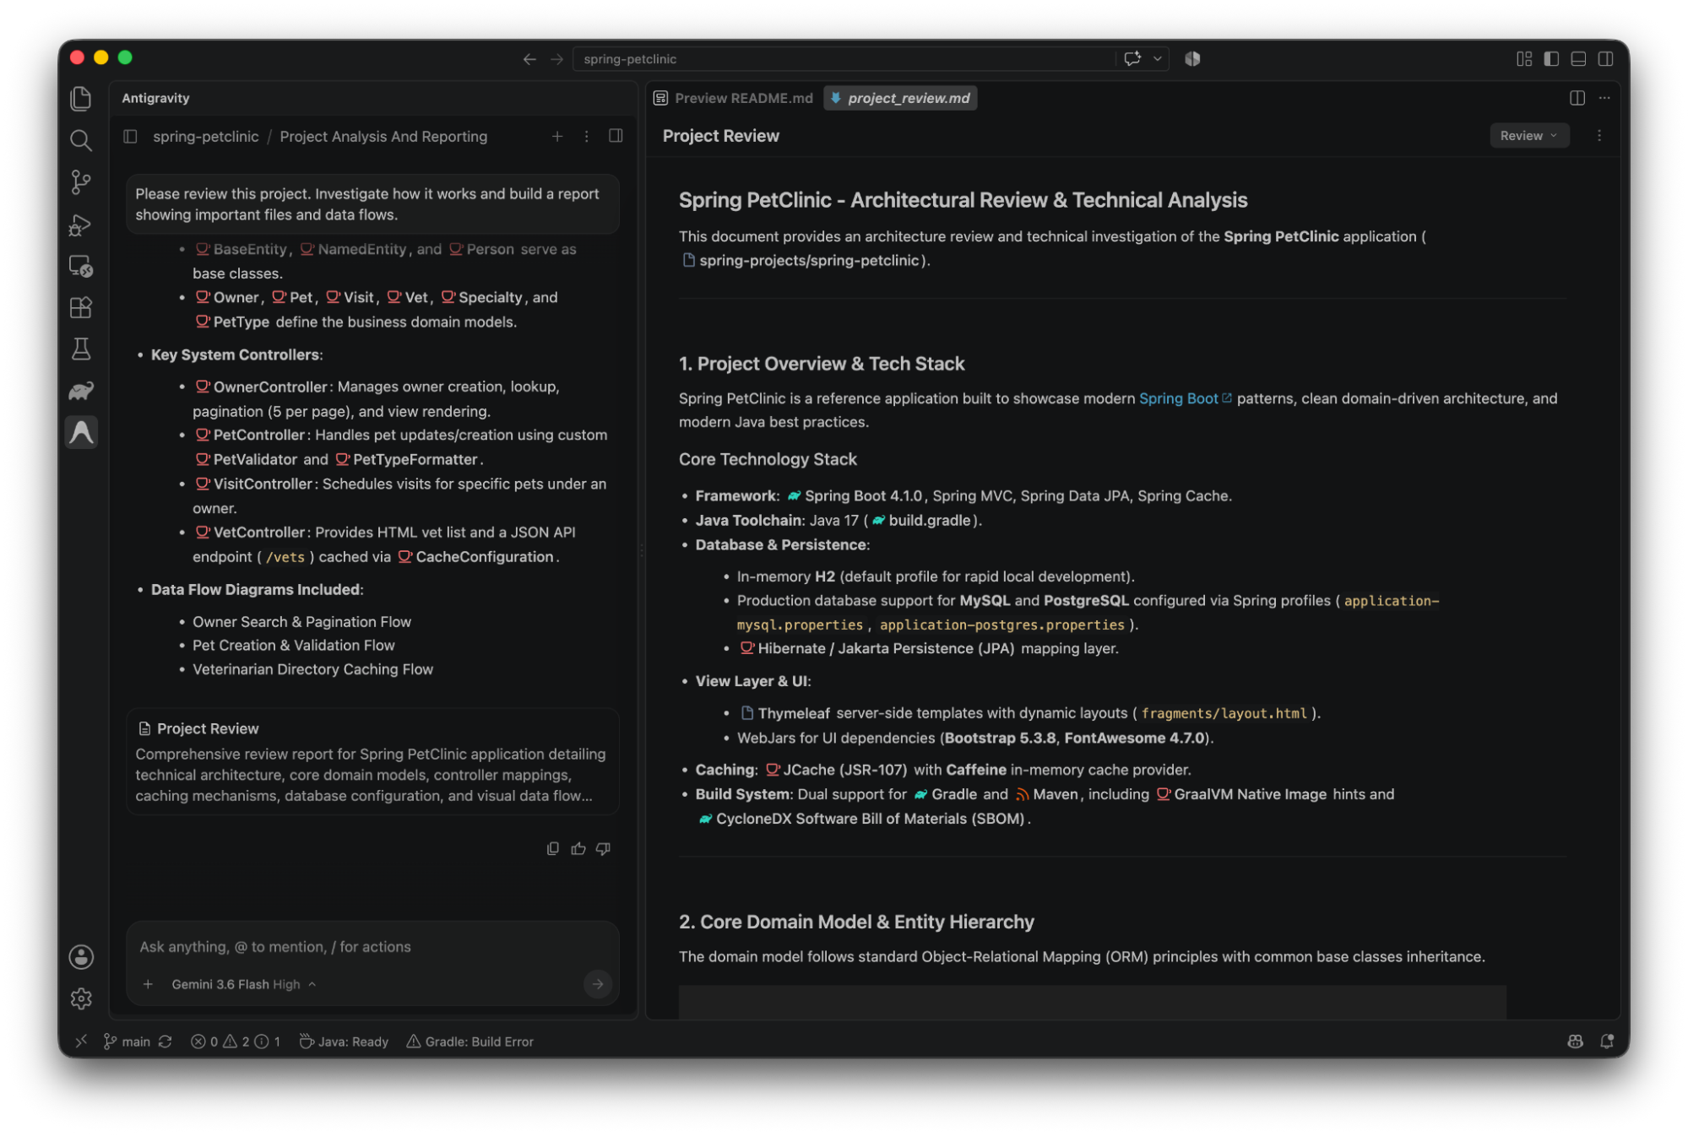Open Run and Debug icon
The height and width of the screenshot is (1136, 1688).
81,224
